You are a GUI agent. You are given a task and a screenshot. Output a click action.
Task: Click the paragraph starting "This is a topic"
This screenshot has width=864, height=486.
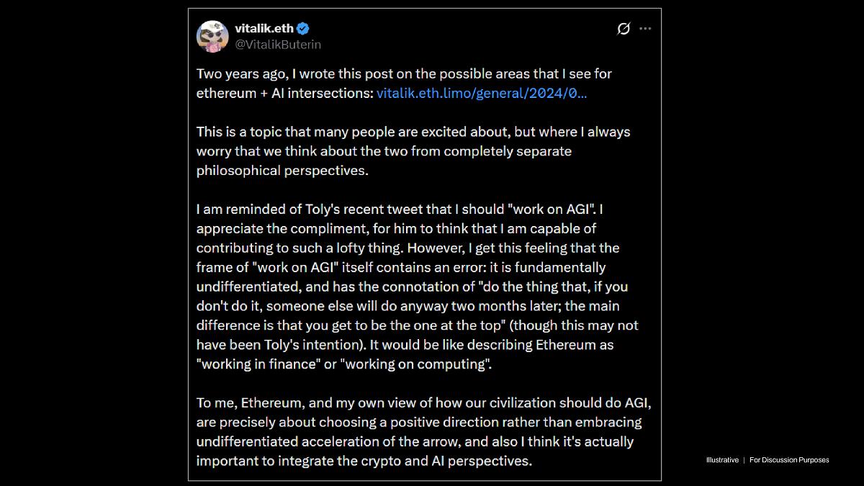click(x=413, y=151)
